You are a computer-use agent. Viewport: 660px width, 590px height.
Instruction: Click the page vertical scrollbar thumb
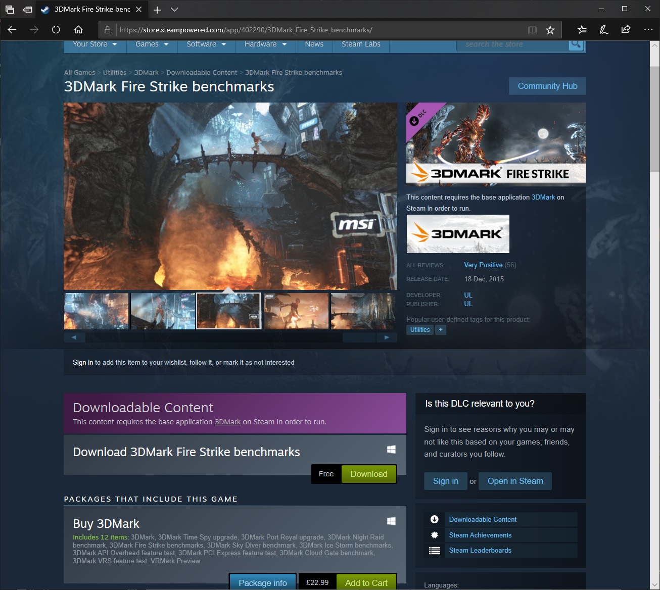pos(655,119)
